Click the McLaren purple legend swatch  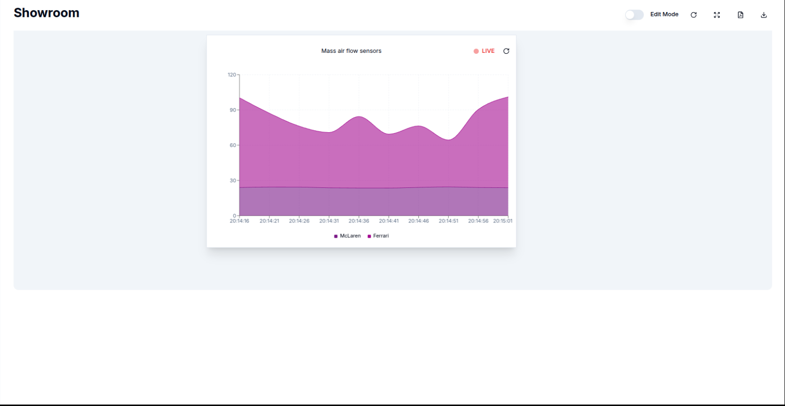[335, 236]
